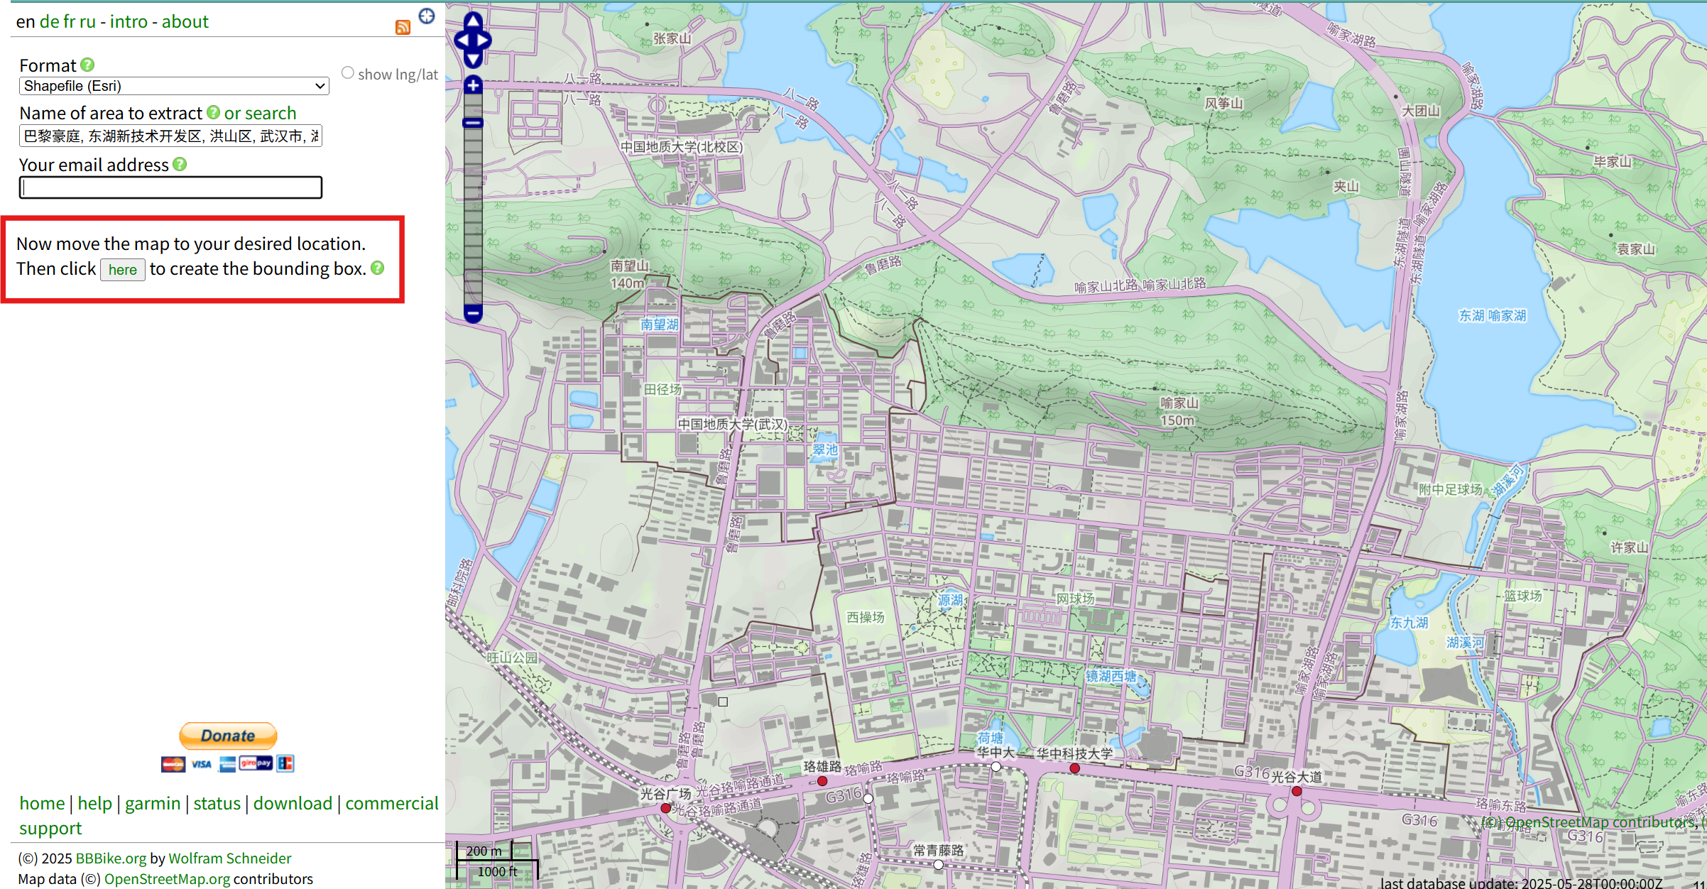Click the RSS feed icon
This screenshot has width=1707, height=889.
pyautogui.click(x=403, y=27)
